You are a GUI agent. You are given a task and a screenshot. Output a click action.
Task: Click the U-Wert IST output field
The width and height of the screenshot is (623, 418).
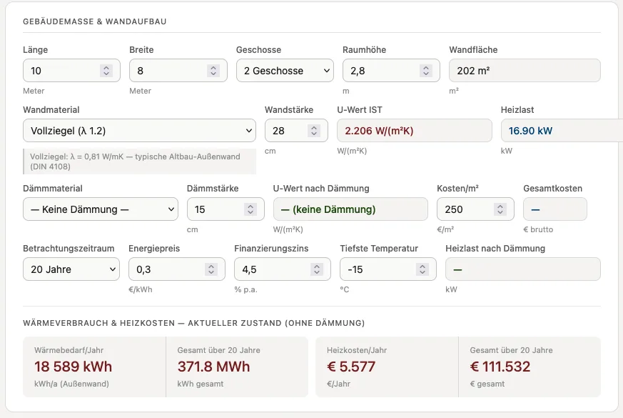414,131
